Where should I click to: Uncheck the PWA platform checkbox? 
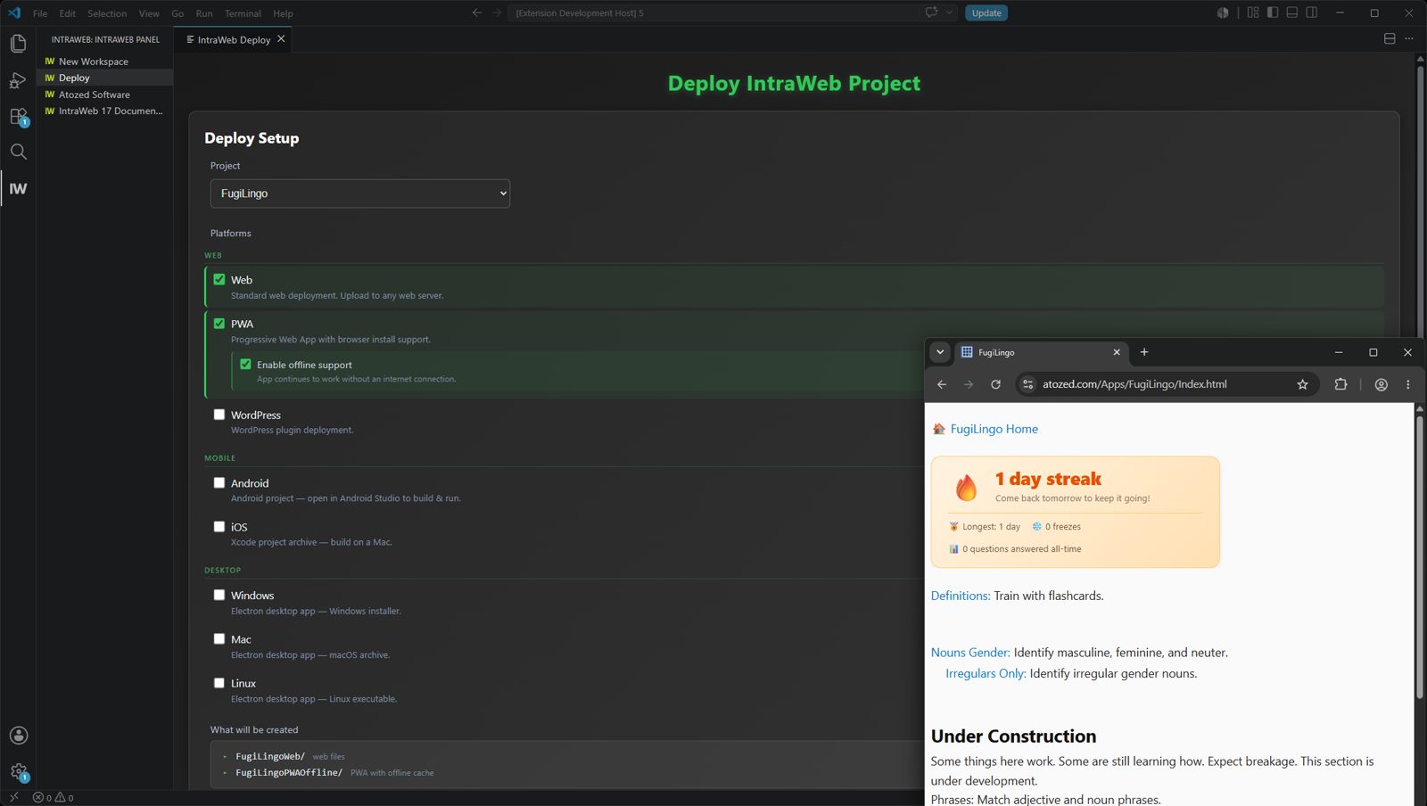pyautogui.click(x=219, y=323)
